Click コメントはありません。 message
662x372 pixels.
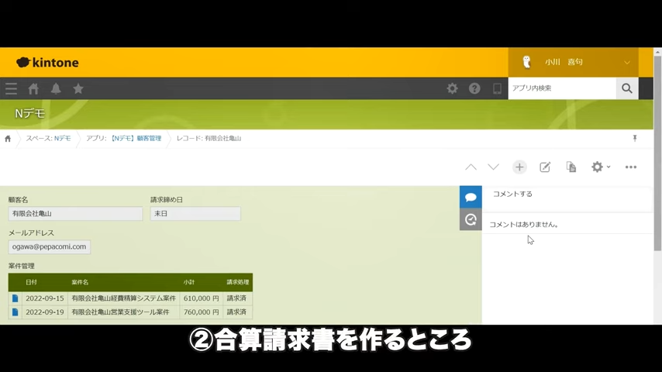524,225
